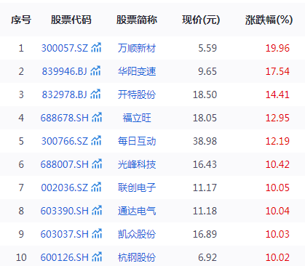Open the 凯众股份 stock page
The image size is (305, 266).
(x=137, y=234)
